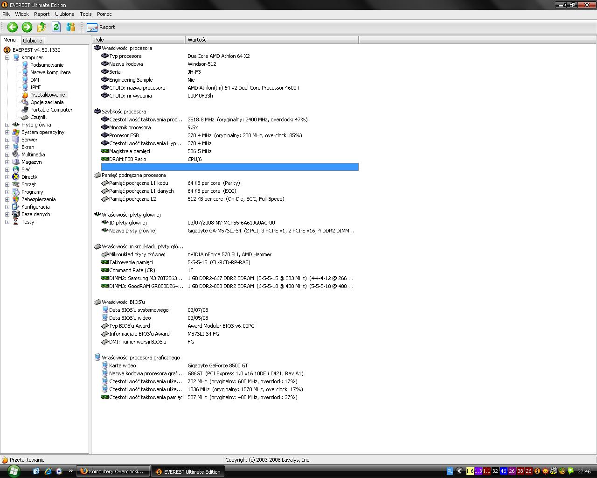
Task: Expand the Multimedia tree node
Action: (x=7, y=155)
